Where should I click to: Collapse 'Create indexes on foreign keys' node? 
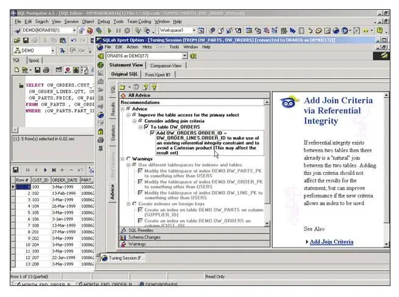coord(129,204)
